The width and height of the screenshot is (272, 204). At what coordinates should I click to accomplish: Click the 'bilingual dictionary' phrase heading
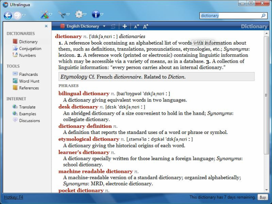tap(84, 93)
